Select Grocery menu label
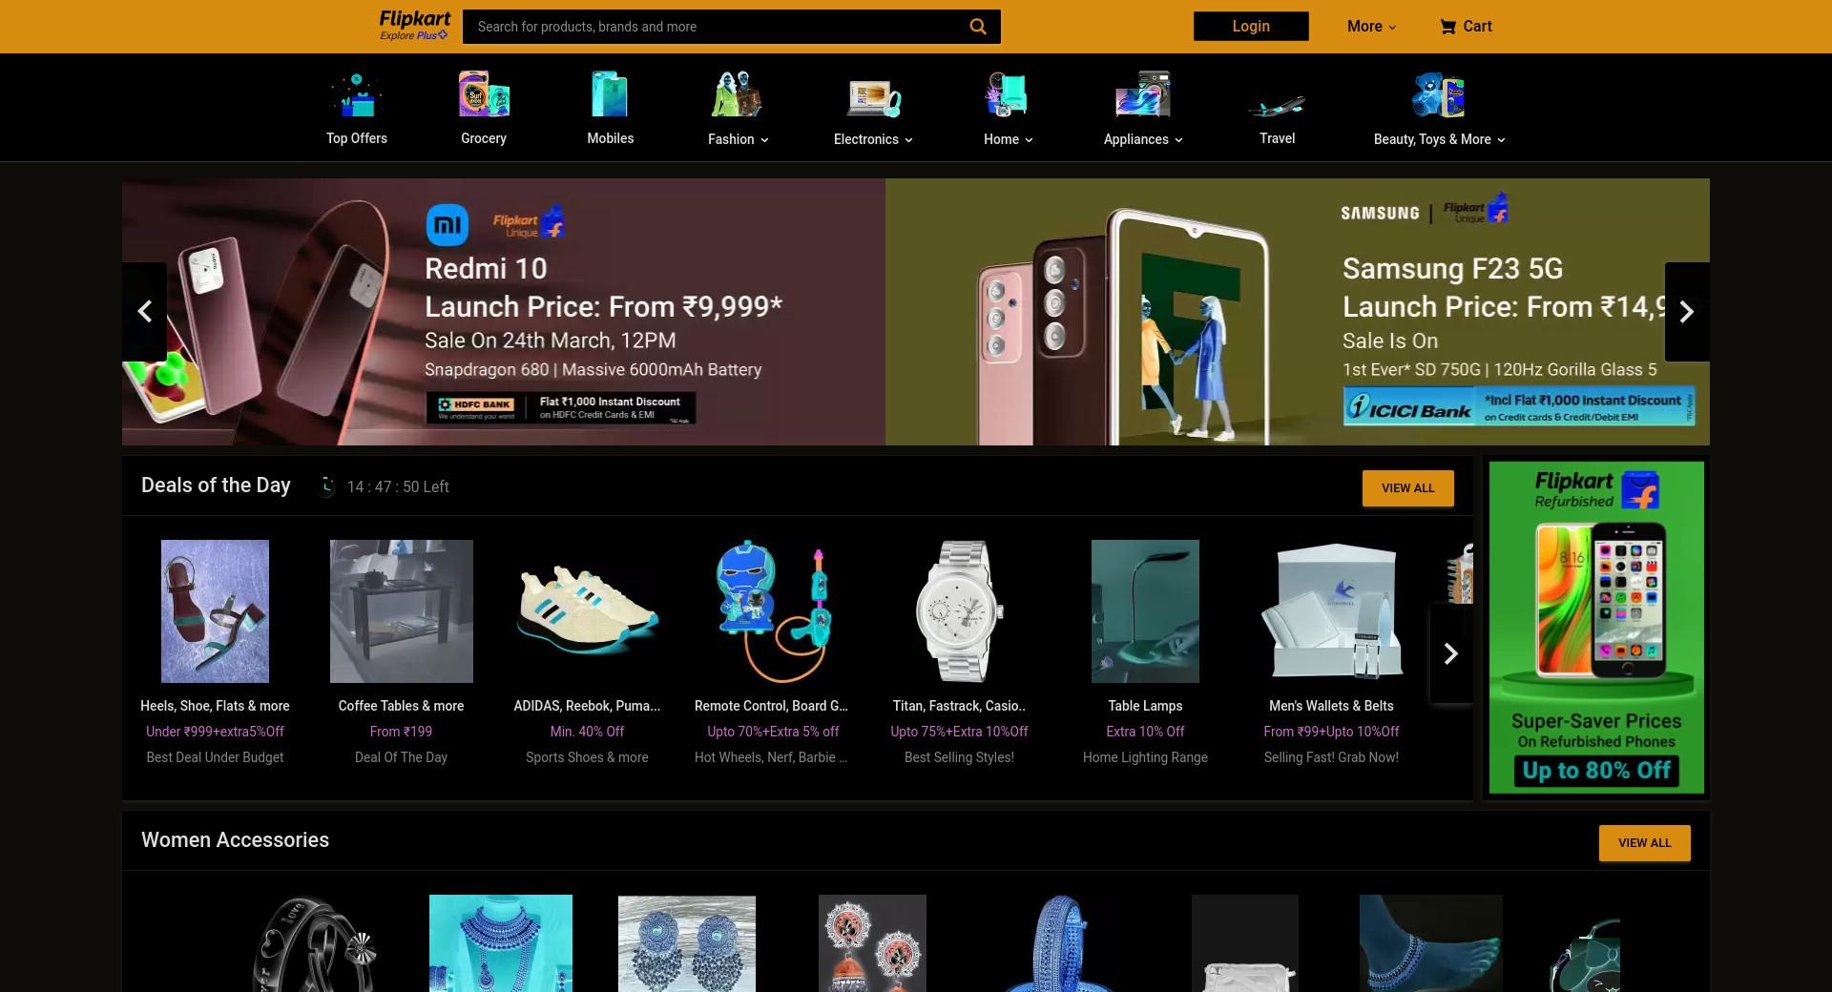This screenshot has height=992, width=1832. tap(484, 138)
